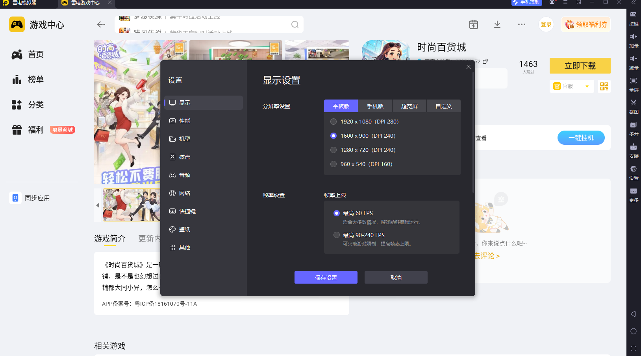Open the 多开 multi-instance tool

tap(634, 128)
